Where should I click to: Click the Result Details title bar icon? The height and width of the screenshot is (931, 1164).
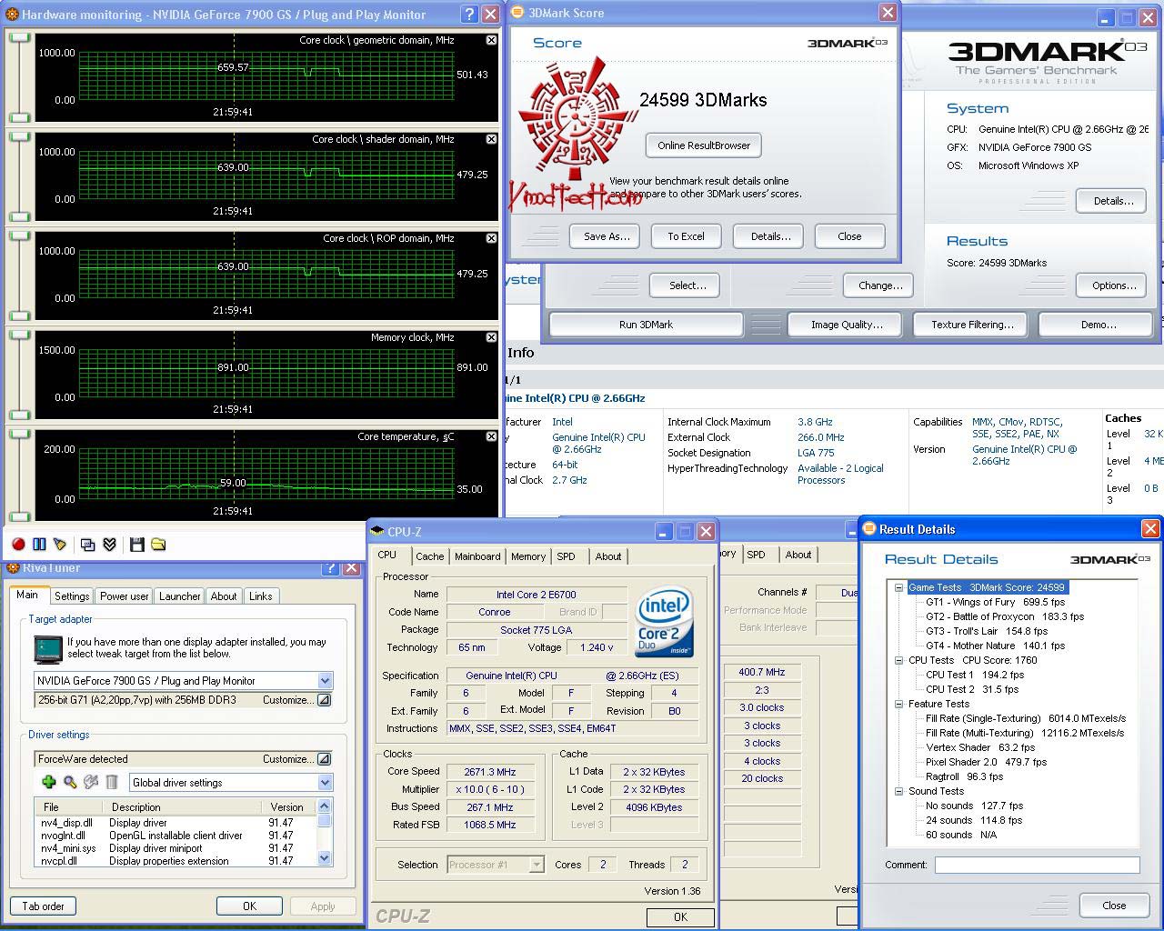pyautogui.click(x=869, y=528)
